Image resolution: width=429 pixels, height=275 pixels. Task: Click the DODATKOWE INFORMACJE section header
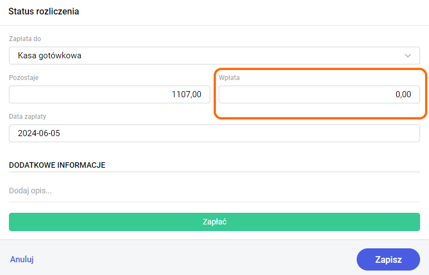(57, 165)
